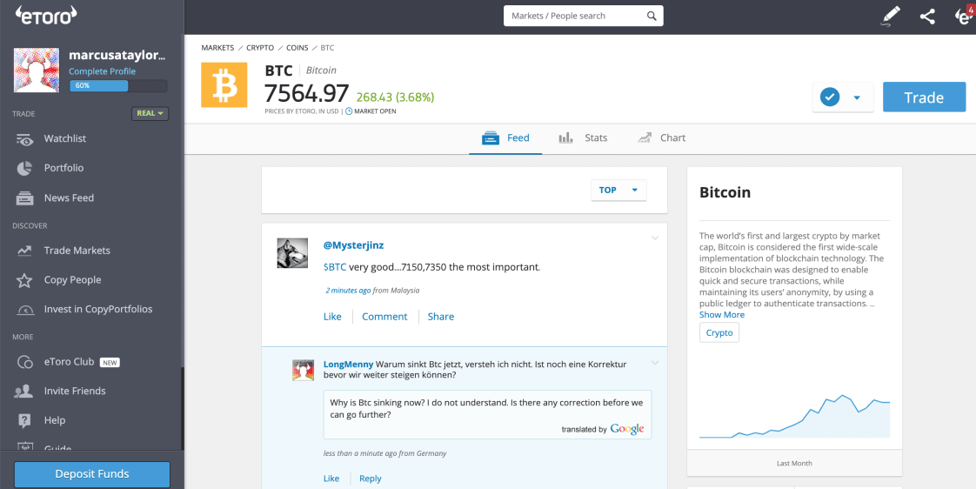This screenshot has height=489, width=976.
Task: Click the Stats bar chart icon
Action: (565, 138)
